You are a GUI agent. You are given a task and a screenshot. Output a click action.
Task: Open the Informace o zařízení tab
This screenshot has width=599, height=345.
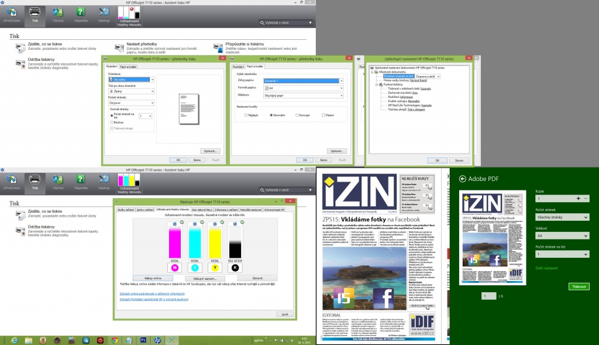[226, 210]
